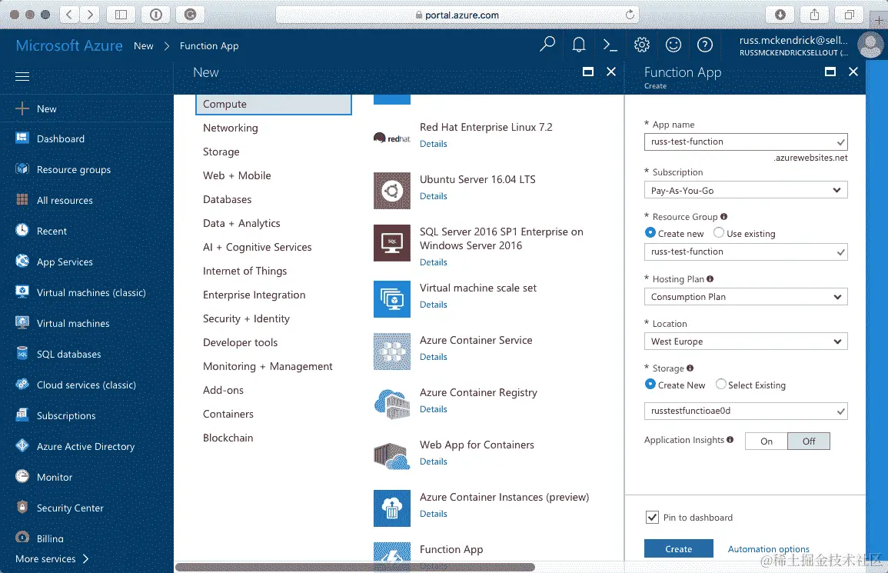Click the Hosting Plan info icon
Viewport: 888px width, 573px height.
click(x=710, y=279)
